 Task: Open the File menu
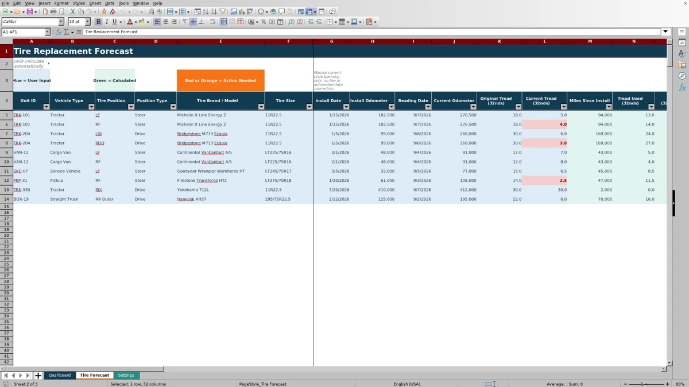tap(5, 3)
